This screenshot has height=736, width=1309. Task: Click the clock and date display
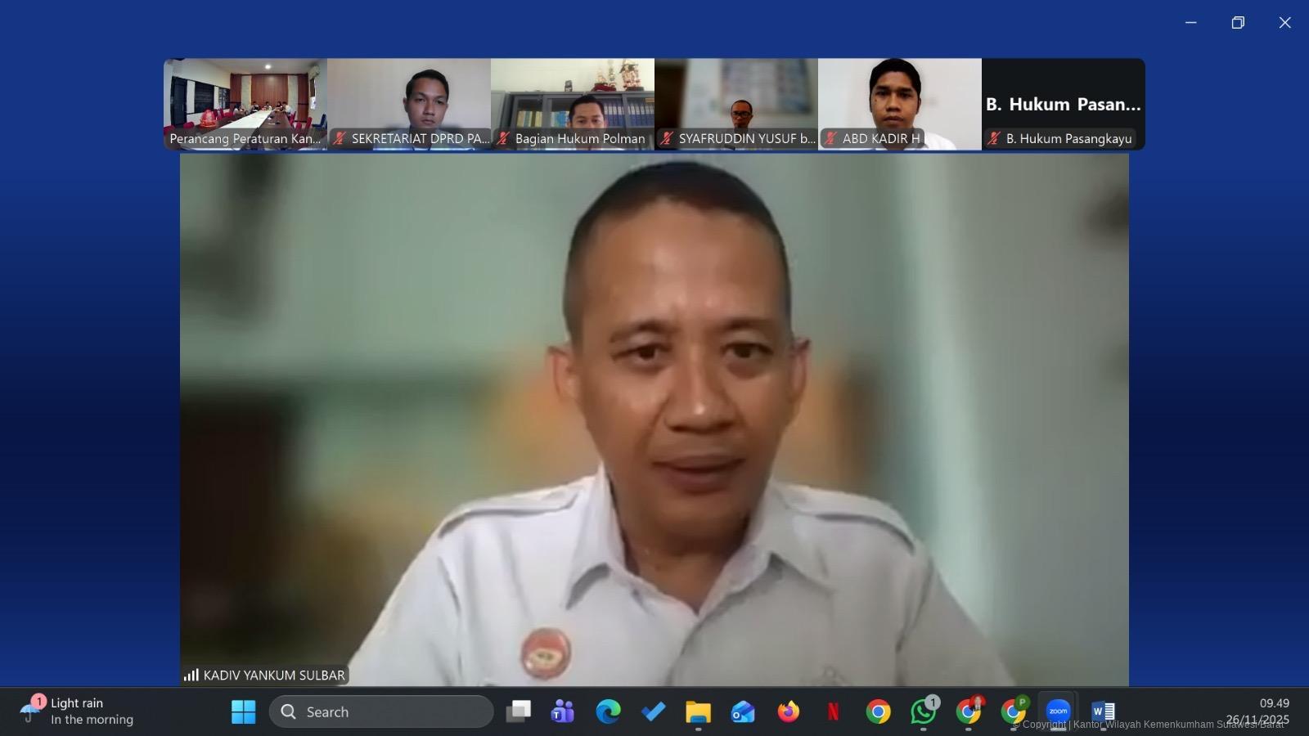1260,711
